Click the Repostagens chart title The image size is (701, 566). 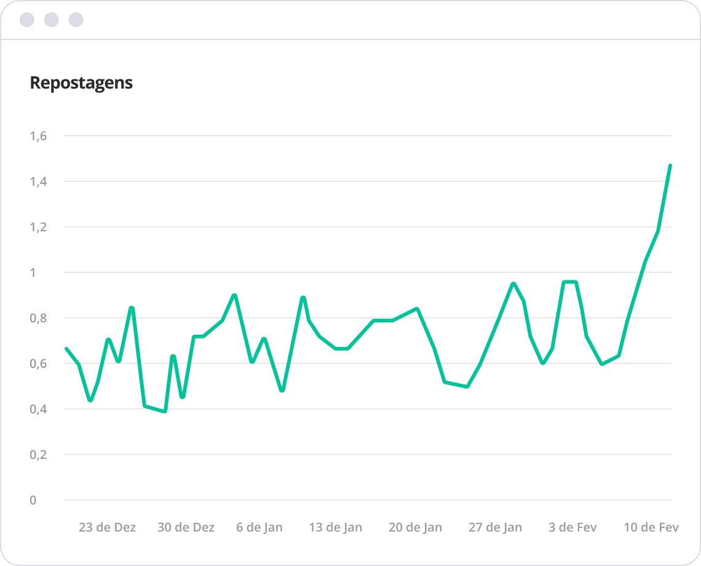point(81,83)
